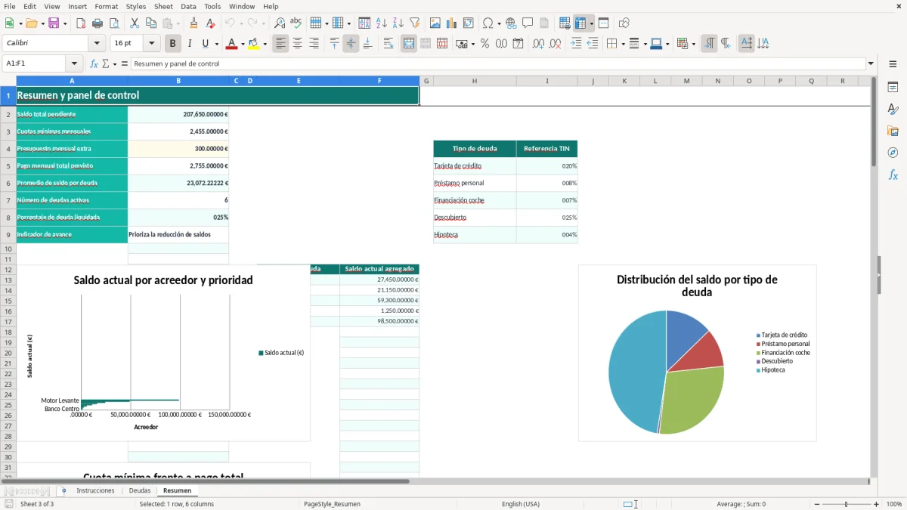The width and height of the screenshot is (907, 510).
Task: Enable the AutoFilter funnel
Action: 415,23
